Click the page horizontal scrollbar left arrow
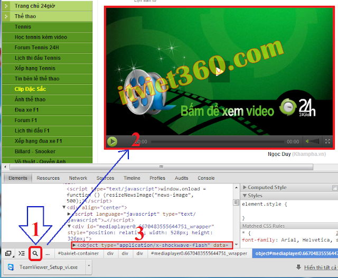The width and height of the screenshot is (338, 278). (5, 166)
